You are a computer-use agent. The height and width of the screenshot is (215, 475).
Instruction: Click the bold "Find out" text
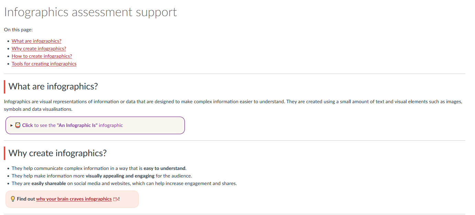click(26, 199)
